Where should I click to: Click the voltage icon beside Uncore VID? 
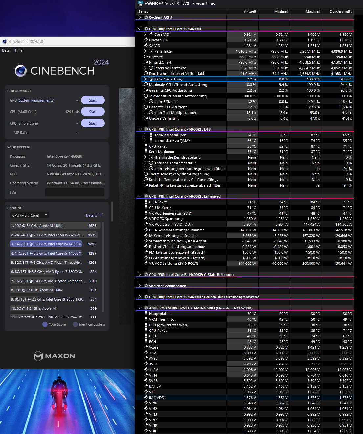click(x=146, y=40)
